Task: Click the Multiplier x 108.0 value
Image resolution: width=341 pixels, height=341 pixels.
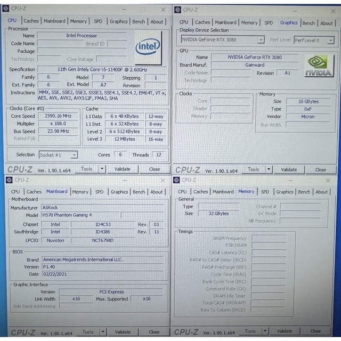Action: tap(58, 124)
